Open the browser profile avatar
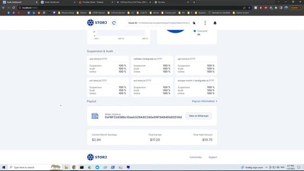The image size is (304, 171). (286, 8)
